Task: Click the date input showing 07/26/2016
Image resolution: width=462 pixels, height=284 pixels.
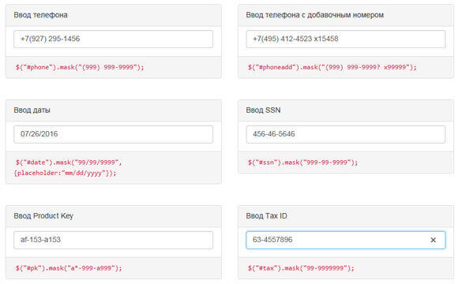Action: click(113, 134)
